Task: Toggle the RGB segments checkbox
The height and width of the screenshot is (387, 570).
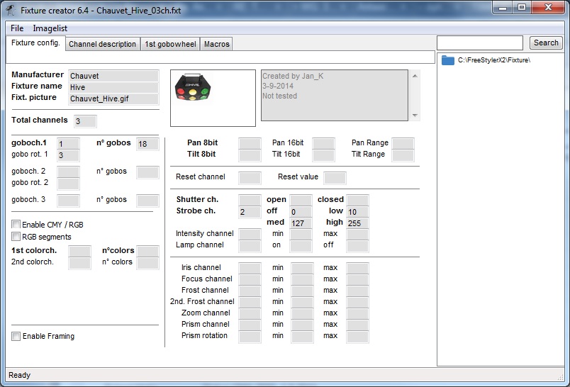Action: click(x=16, y=237)
